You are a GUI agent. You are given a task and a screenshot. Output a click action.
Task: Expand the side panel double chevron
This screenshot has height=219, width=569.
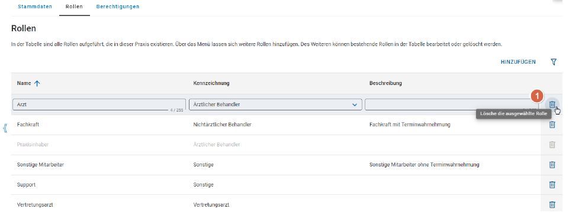coord(5,128)
